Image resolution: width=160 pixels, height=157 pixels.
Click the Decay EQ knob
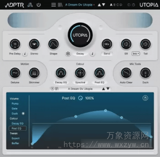pos(61,73)
